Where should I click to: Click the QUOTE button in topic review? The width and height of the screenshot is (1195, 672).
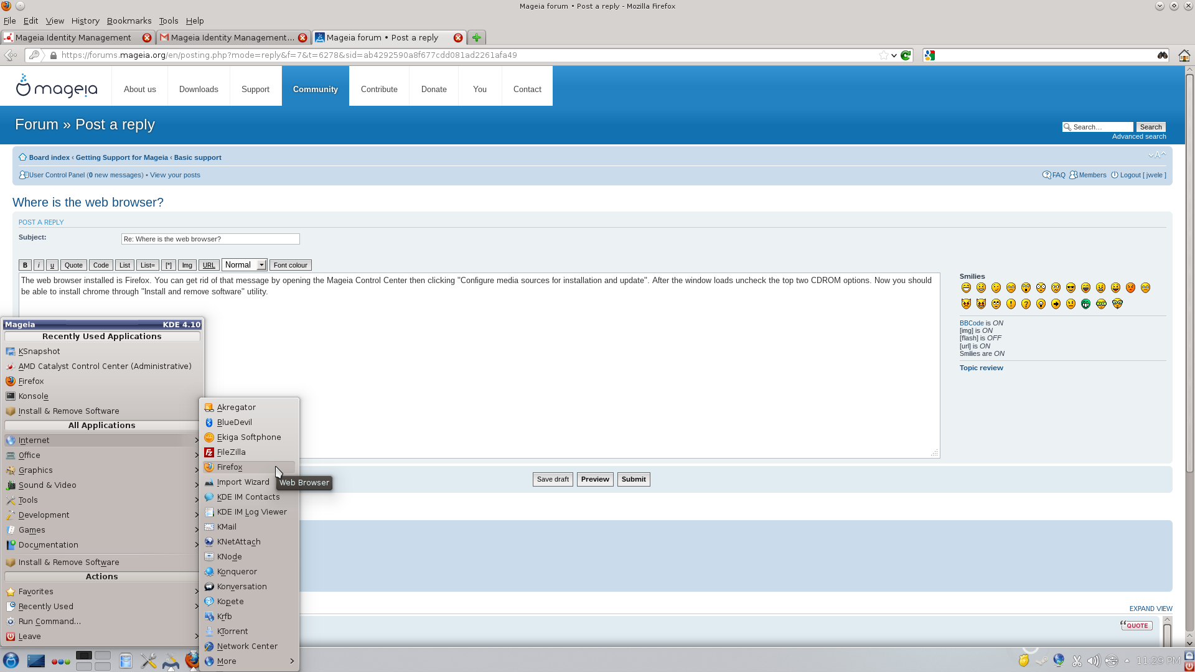[x=1136, y=626]
